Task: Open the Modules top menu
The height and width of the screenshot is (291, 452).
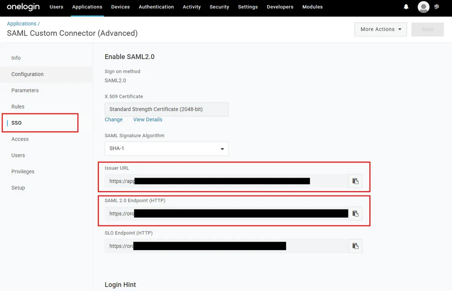Action: coord(313,7)
